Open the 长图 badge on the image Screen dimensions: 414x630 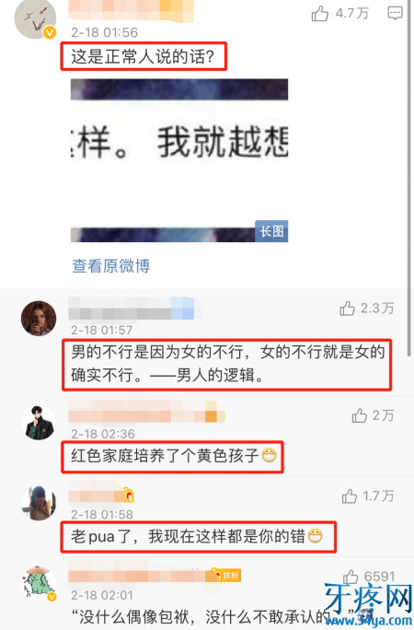click(271, 231)
